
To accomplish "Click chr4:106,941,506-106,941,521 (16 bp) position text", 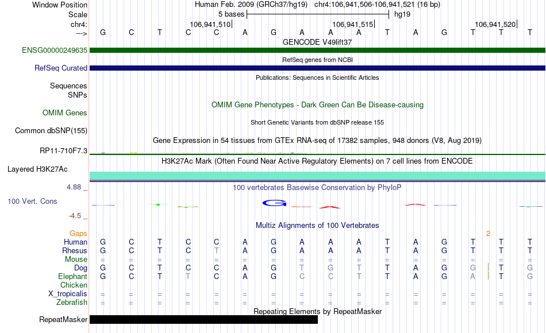I will coord(377,5).
